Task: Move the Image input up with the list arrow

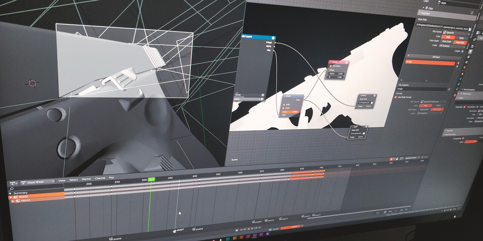Action: (x=458, y=63)
